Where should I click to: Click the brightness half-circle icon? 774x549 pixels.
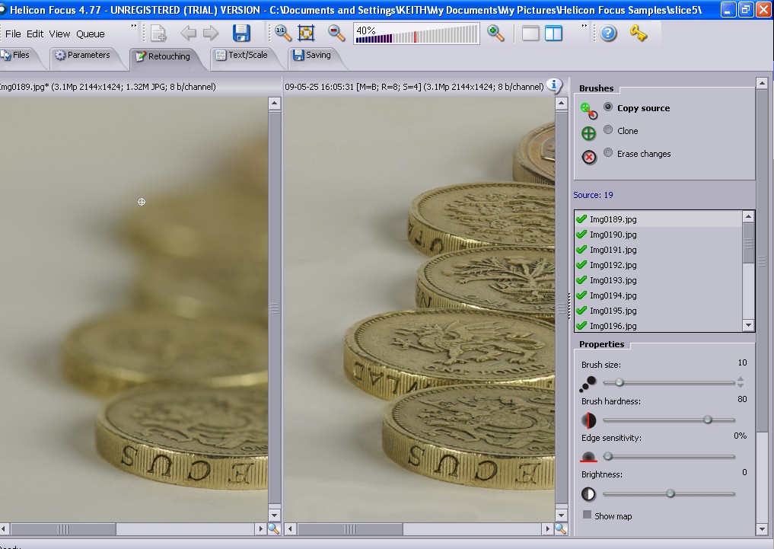click(x=588, y=493)
